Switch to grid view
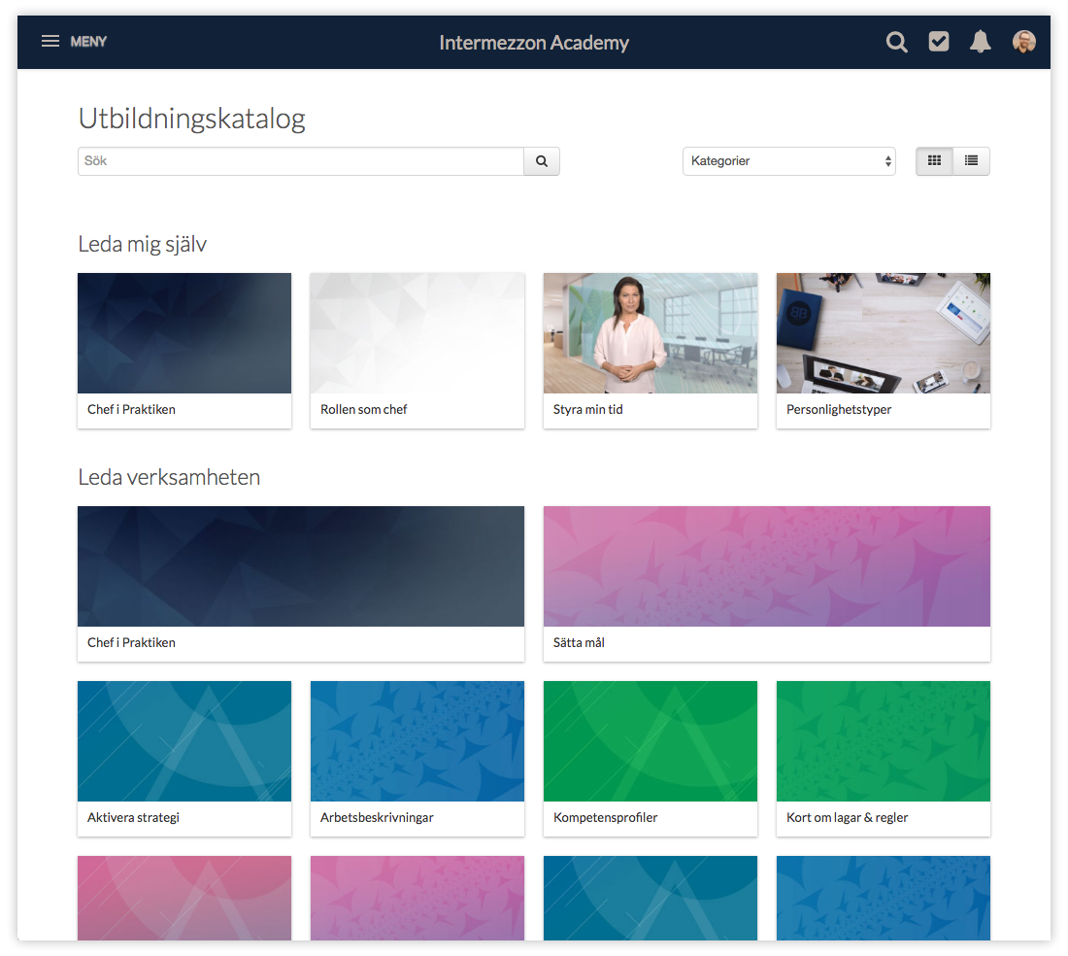Screen dimensions: 1068x956 934,161
